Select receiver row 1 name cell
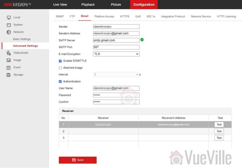This screenshot has width=242, height=168. click(x=103, y=125)
